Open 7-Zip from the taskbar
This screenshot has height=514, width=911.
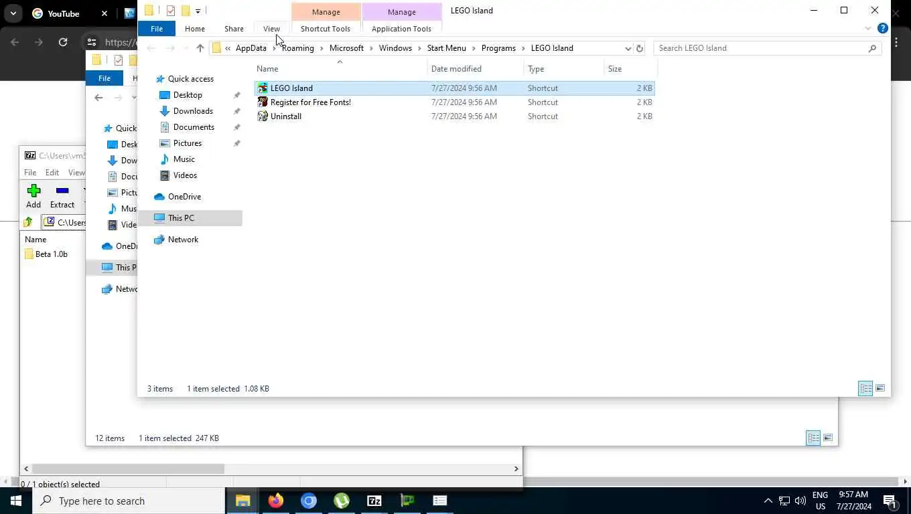click(374, 501)
